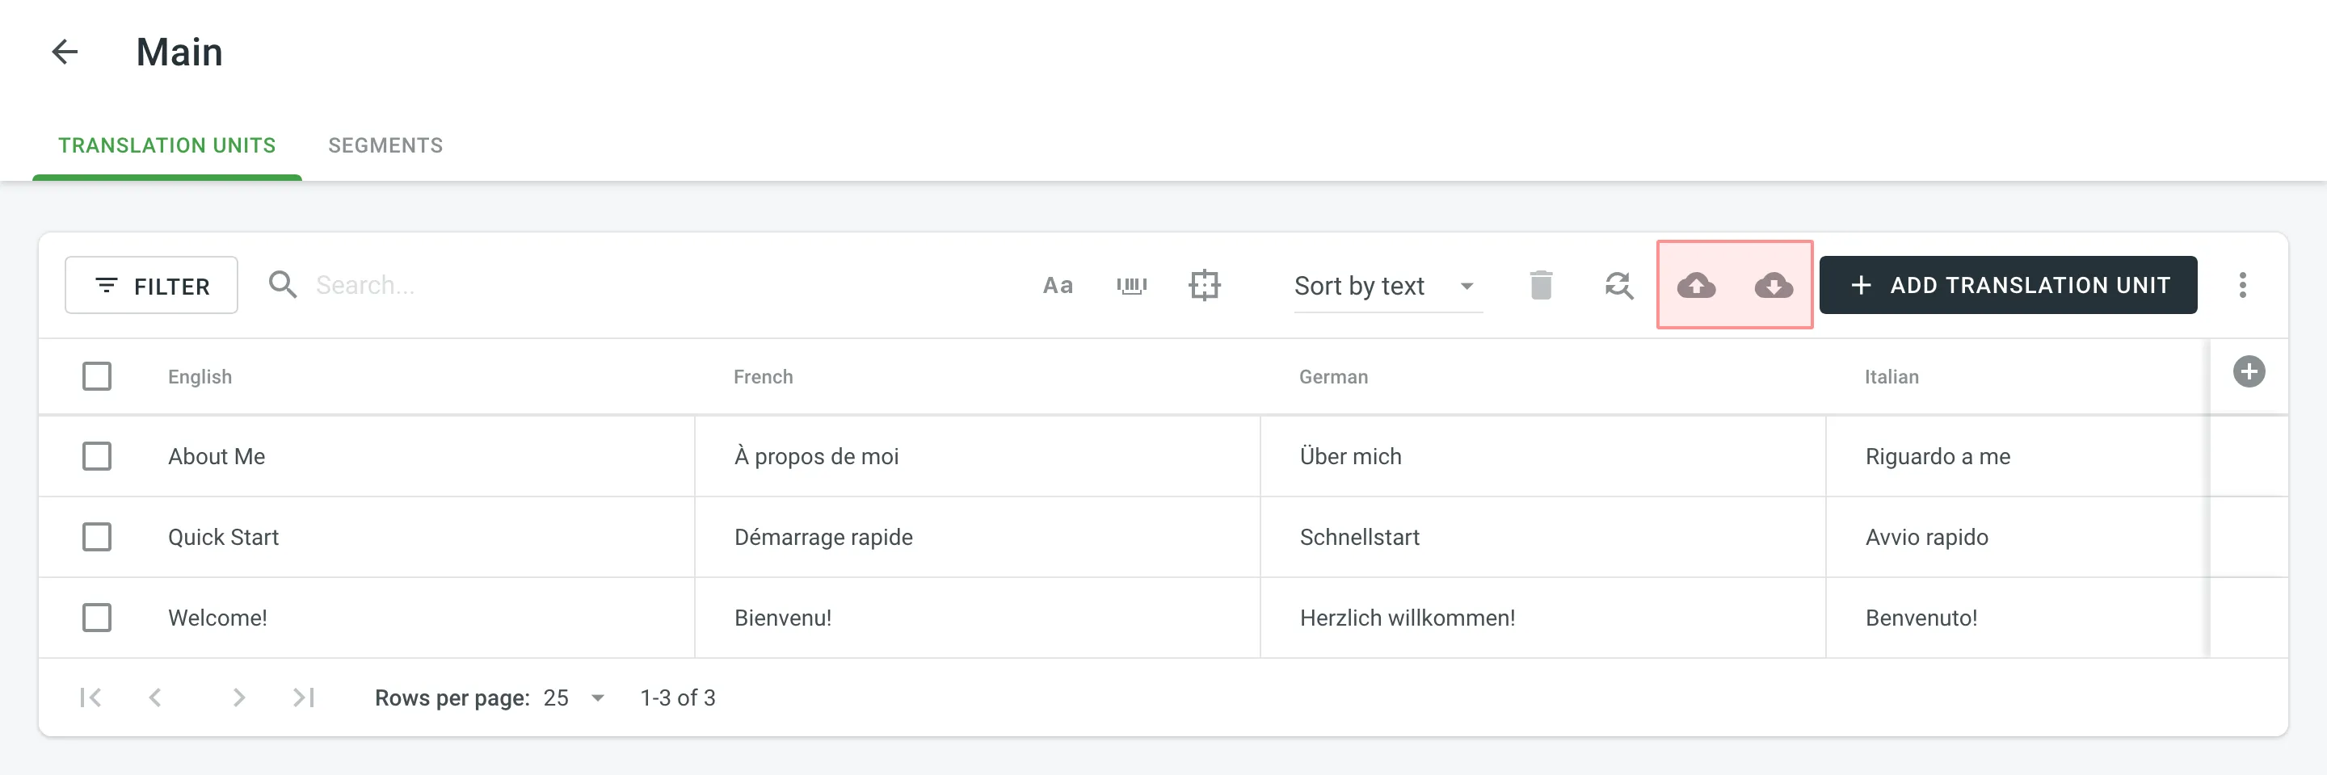Select the 'Über mich' cell
The height and width of the screenshot is (775, 2327).
point(1543,456)
